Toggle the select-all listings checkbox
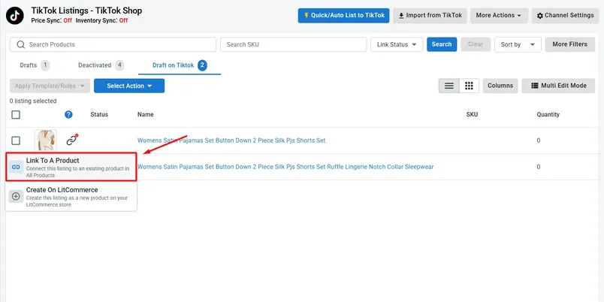This screenshot has height=302, width=604. pos(16,114)
